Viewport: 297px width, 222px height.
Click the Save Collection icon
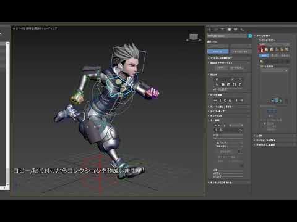[x=272, y=49]
